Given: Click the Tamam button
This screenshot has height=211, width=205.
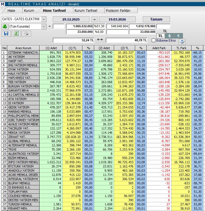Looking at the screenshot, I should (x=156, y=19).
